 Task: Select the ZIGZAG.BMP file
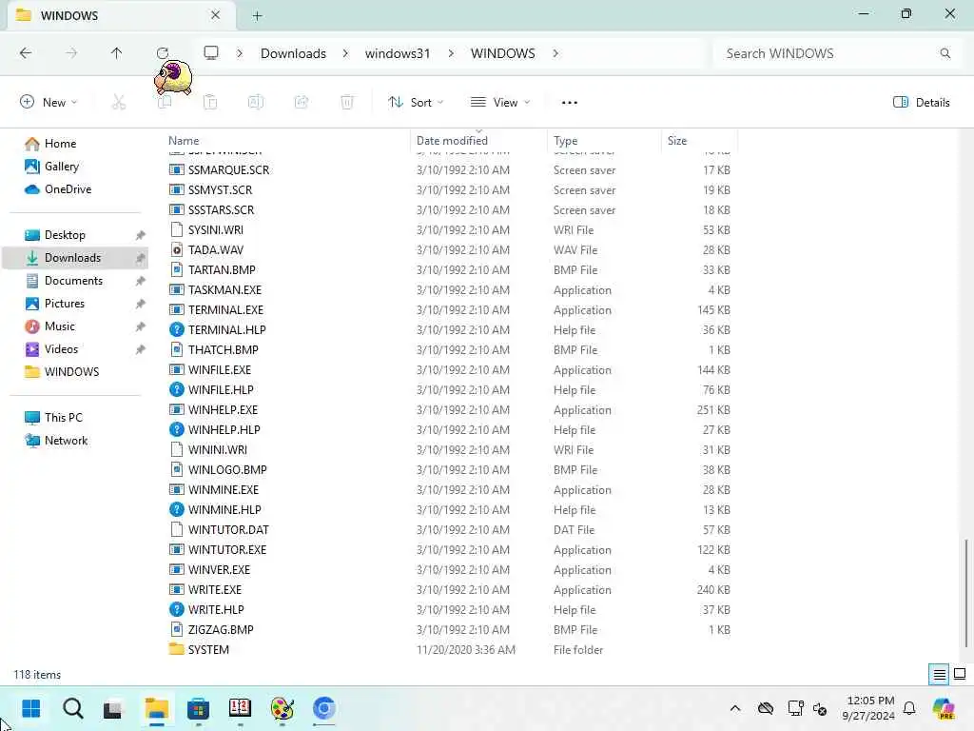click(221, 630)
